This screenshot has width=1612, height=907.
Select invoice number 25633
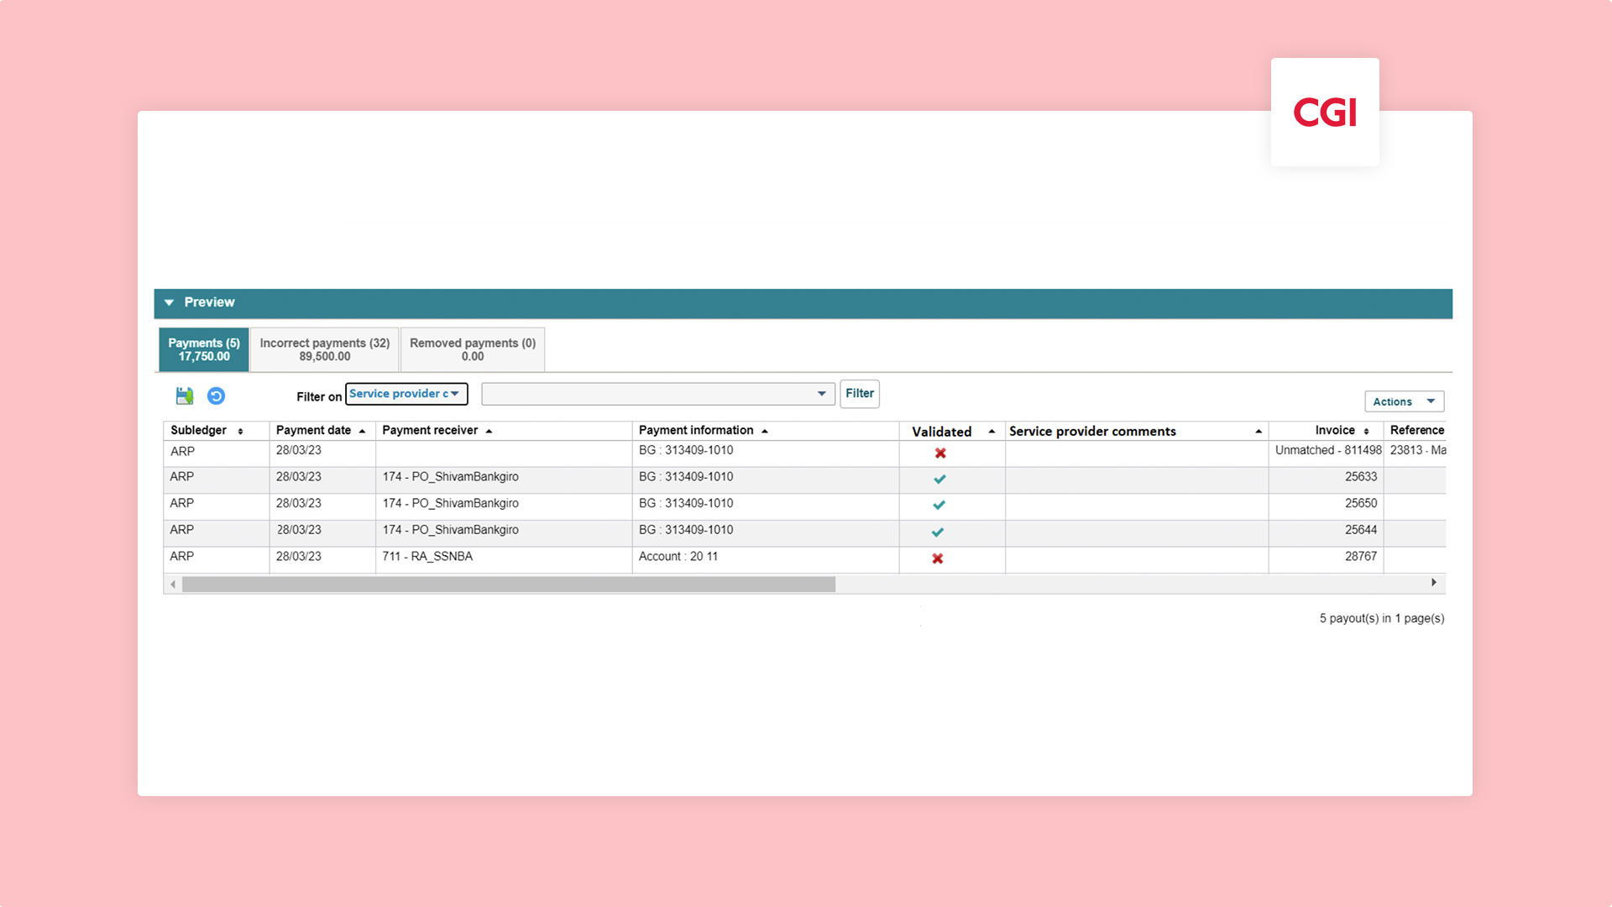(x=1361, y=477)
